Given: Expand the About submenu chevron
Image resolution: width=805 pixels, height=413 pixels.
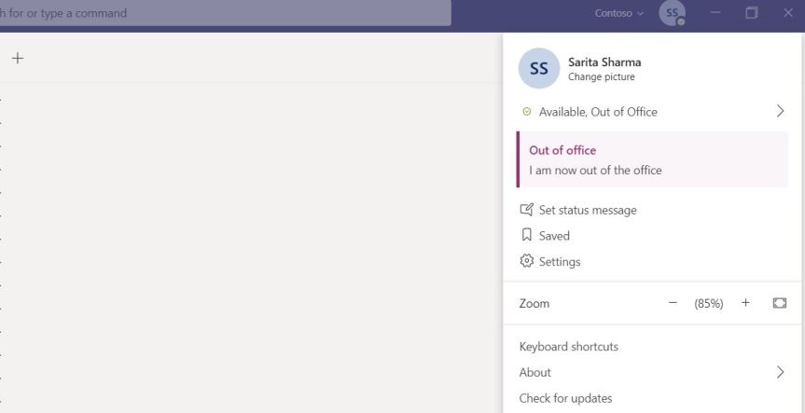Looking at the screenshot, I should (x=780, y=372).
